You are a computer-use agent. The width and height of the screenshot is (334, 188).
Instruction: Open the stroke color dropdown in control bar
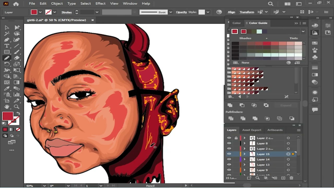click(55, 12)
